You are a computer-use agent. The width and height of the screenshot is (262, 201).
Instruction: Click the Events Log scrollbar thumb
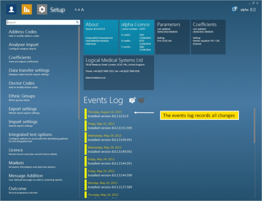255,126
